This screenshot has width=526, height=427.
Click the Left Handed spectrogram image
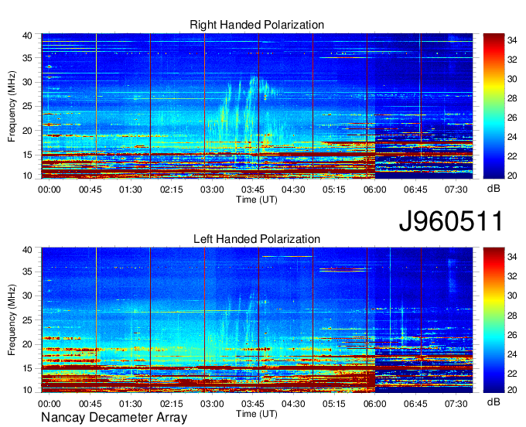coord(257,320)
